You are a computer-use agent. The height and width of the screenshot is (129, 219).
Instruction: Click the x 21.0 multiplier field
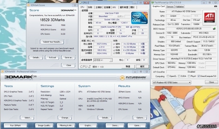(x=102, y=47)
